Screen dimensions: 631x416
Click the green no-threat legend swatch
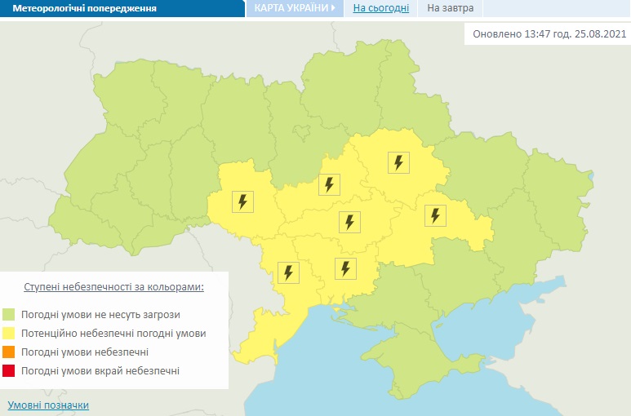pos(9,314)
